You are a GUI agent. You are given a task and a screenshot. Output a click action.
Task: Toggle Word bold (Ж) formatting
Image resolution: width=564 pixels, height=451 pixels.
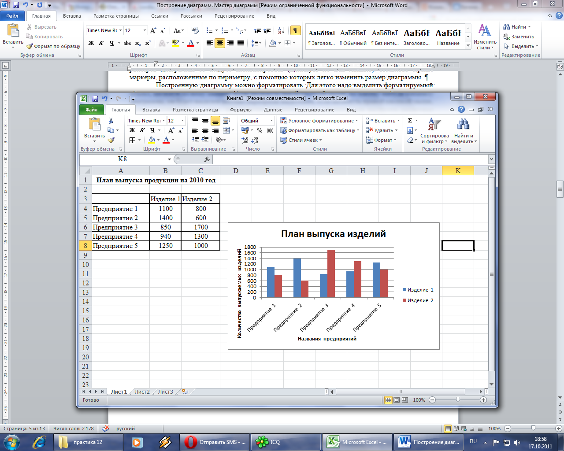91,43
